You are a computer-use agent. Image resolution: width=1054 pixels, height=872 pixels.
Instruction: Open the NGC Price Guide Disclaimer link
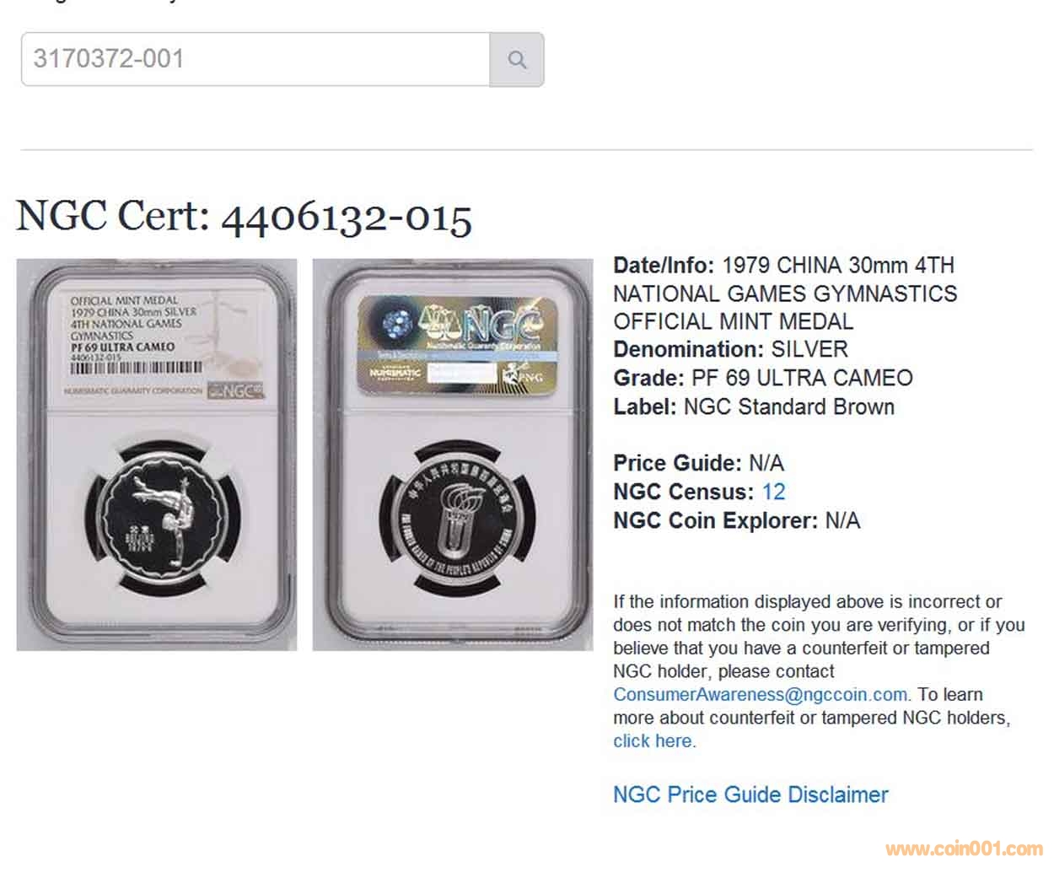(x=750, y=794)
